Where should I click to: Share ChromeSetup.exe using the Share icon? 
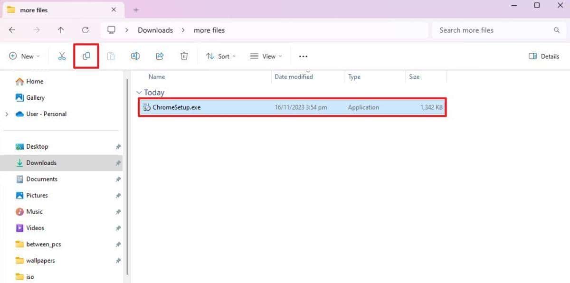tap(160, 56)
